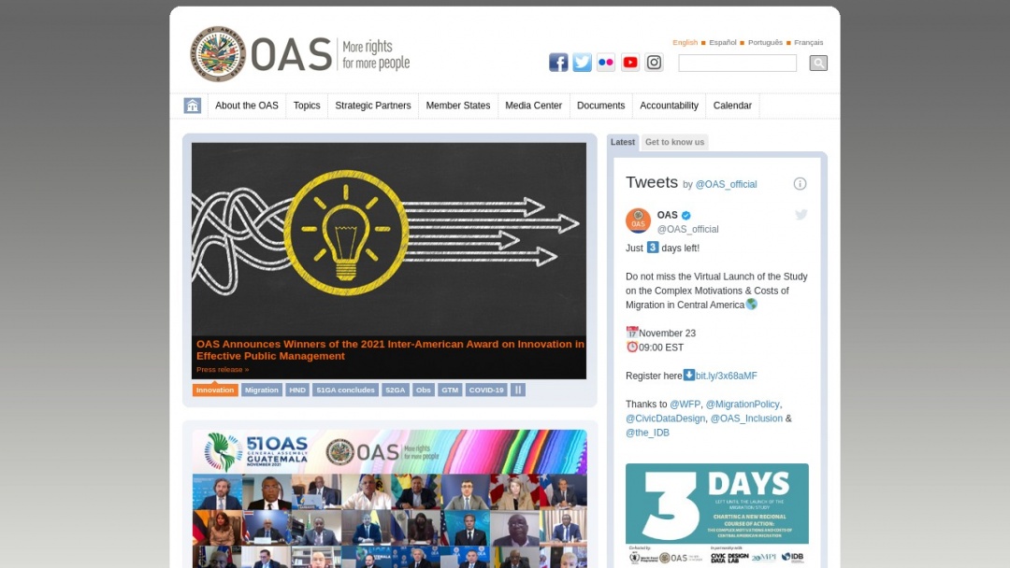Open the Documents menu

click(600, 106)
